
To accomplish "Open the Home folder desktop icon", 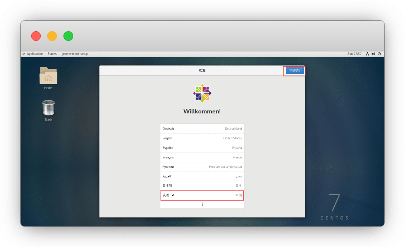I will pos(48,77).
